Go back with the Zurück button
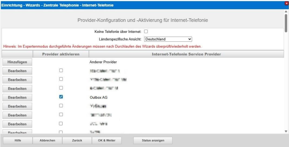 coord(77,141)
